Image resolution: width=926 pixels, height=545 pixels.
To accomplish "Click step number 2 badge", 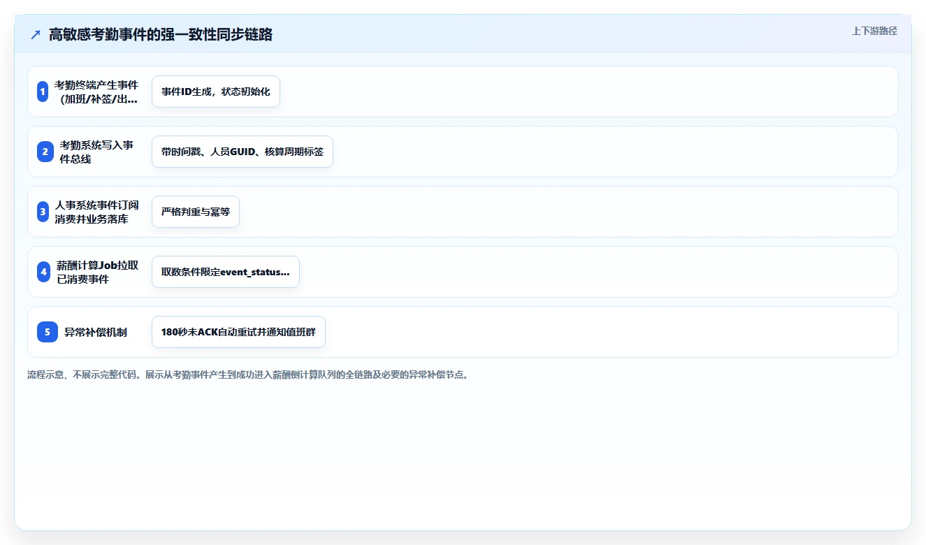I will [x=45, y=152].
